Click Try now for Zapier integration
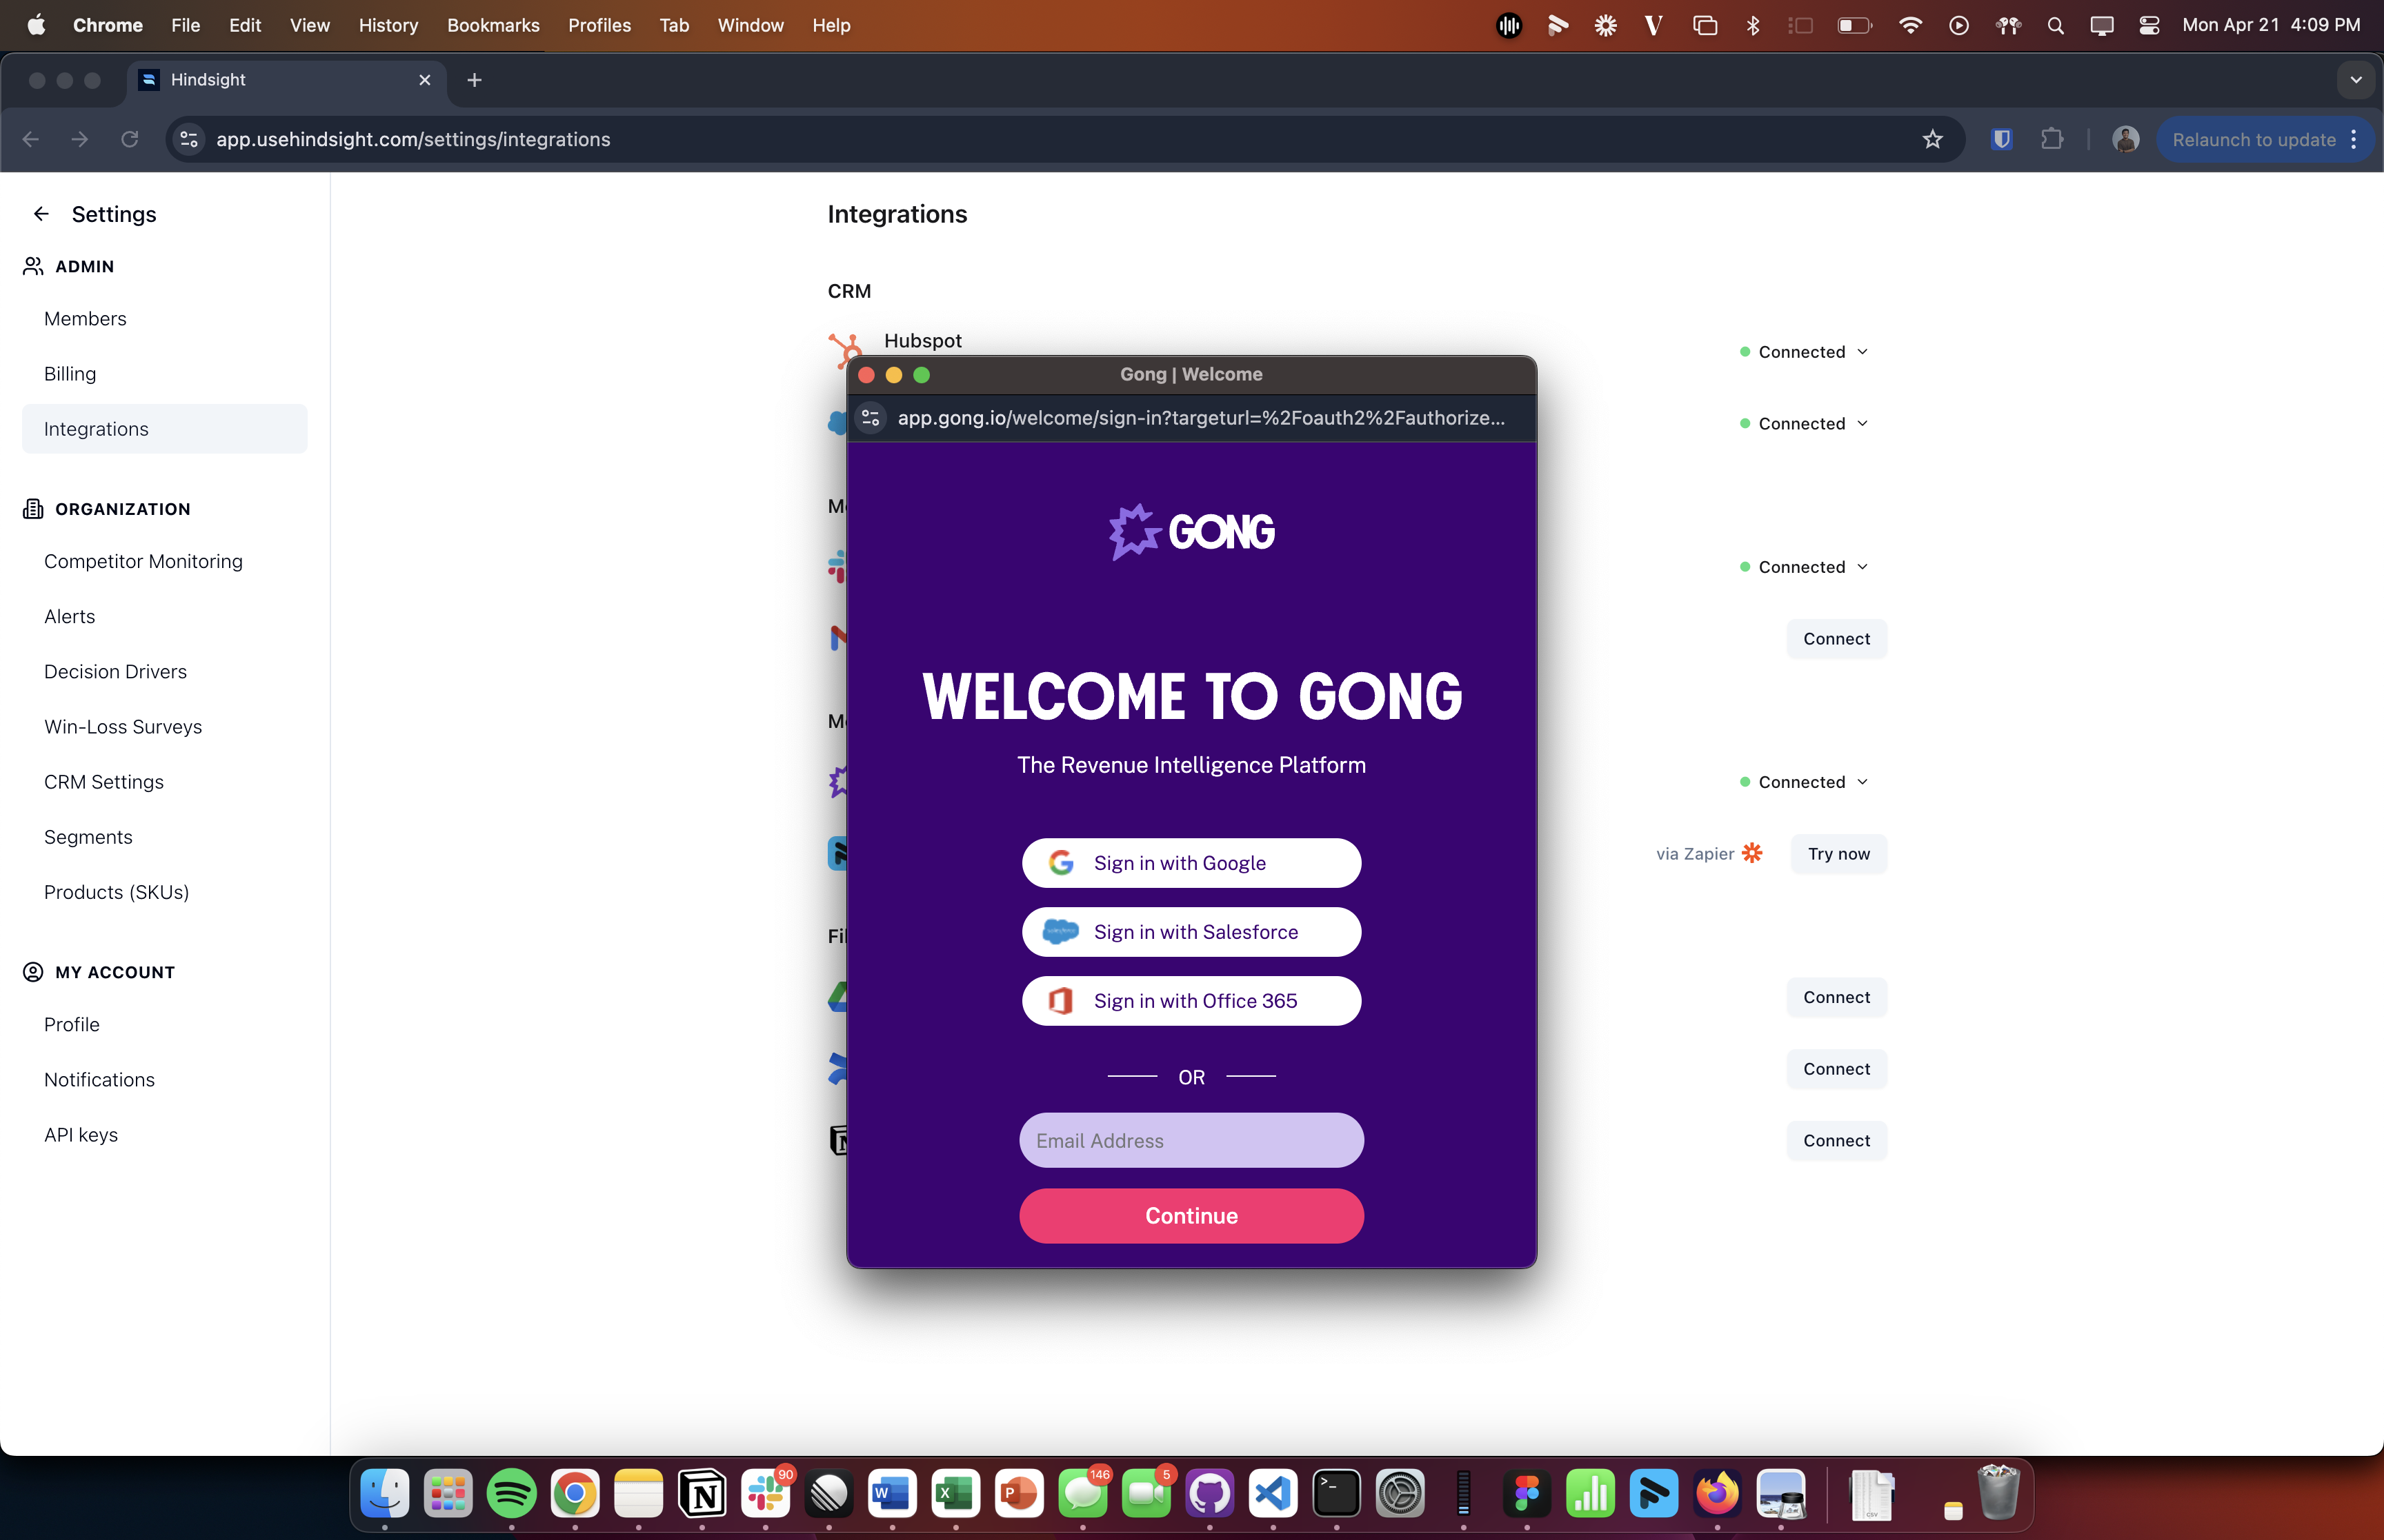 tap(1838, 854)
